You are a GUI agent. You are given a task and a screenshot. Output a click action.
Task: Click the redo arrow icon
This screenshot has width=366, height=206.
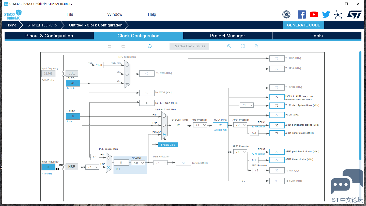123,46
